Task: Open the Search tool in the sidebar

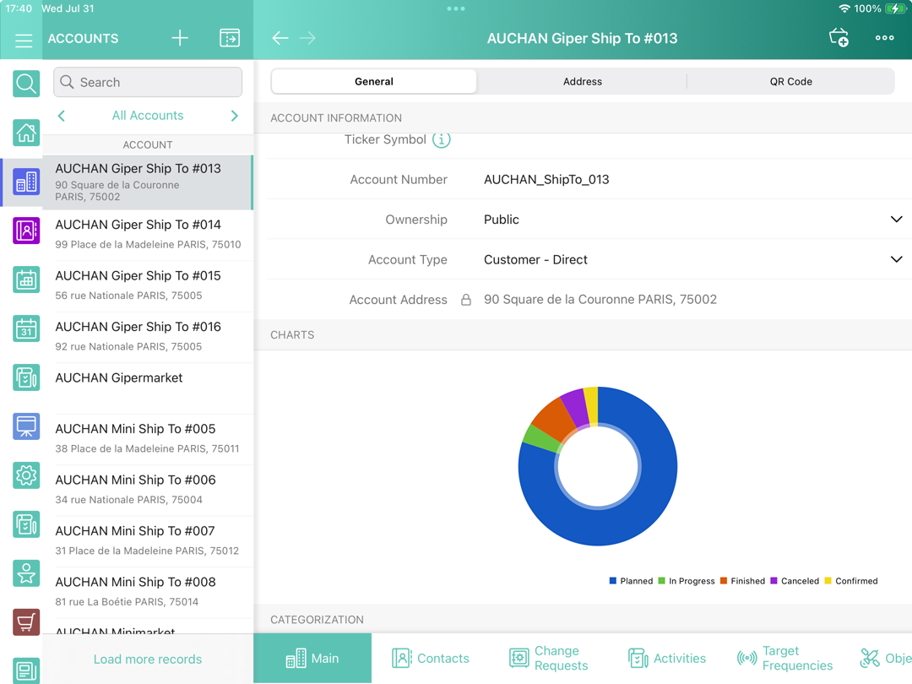Action: (x=25, y=84)
